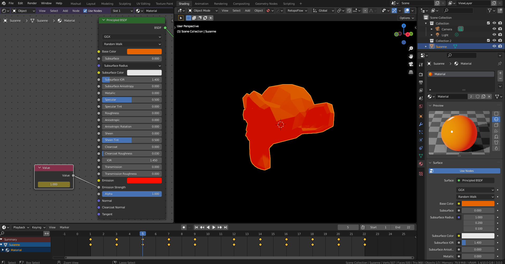The width and height of the screenshot is (505, 264).
Task: Toggle auto keying record button
Action: (184, 227)
